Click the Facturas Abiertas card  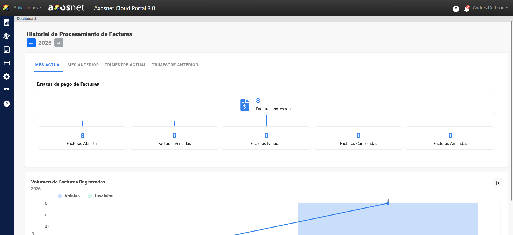pyautogui.click(x=83, y=138)
